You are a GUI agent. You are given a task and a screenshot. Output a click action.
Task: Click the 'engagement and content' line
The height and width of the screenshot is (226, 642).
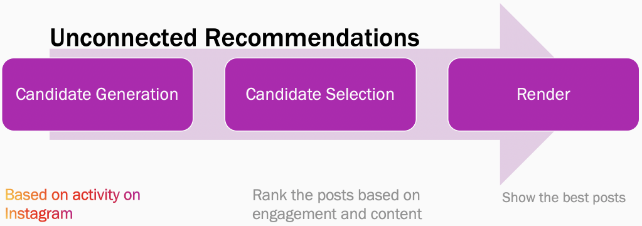click(x=337, y=213)
